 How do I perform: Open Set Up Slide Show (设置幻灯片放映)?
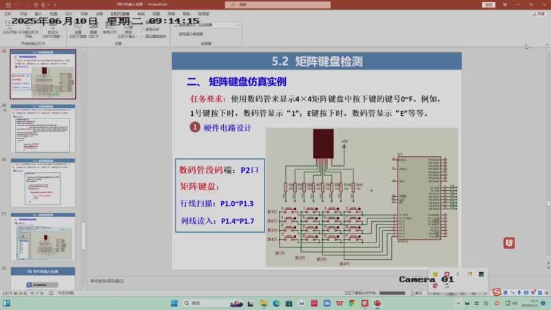tap(78, 31)
